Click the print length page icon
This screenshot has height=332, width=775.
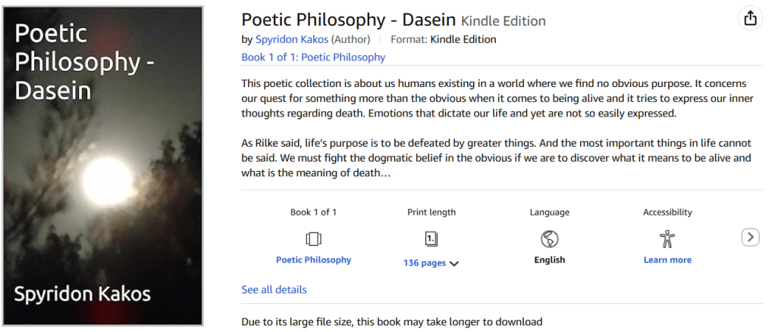click(431, 239)
